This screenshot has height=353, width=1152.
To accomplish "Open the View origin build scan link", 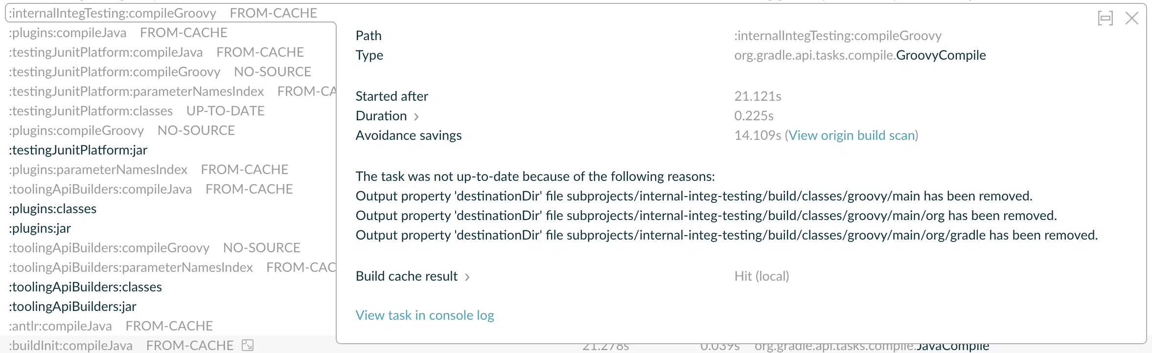I will point(852,135).
